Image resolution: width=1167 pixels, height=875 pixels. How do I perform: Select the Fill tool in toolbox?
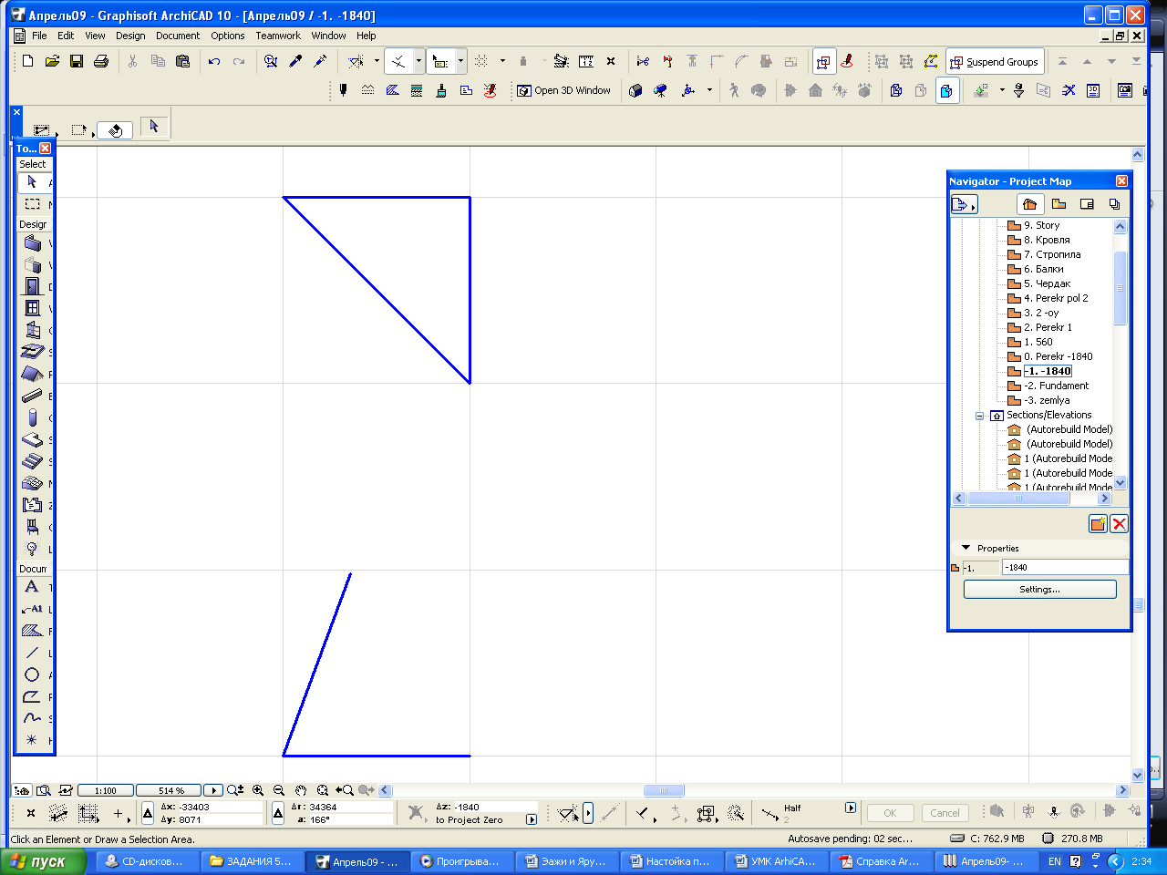click(x=32, y=631)
